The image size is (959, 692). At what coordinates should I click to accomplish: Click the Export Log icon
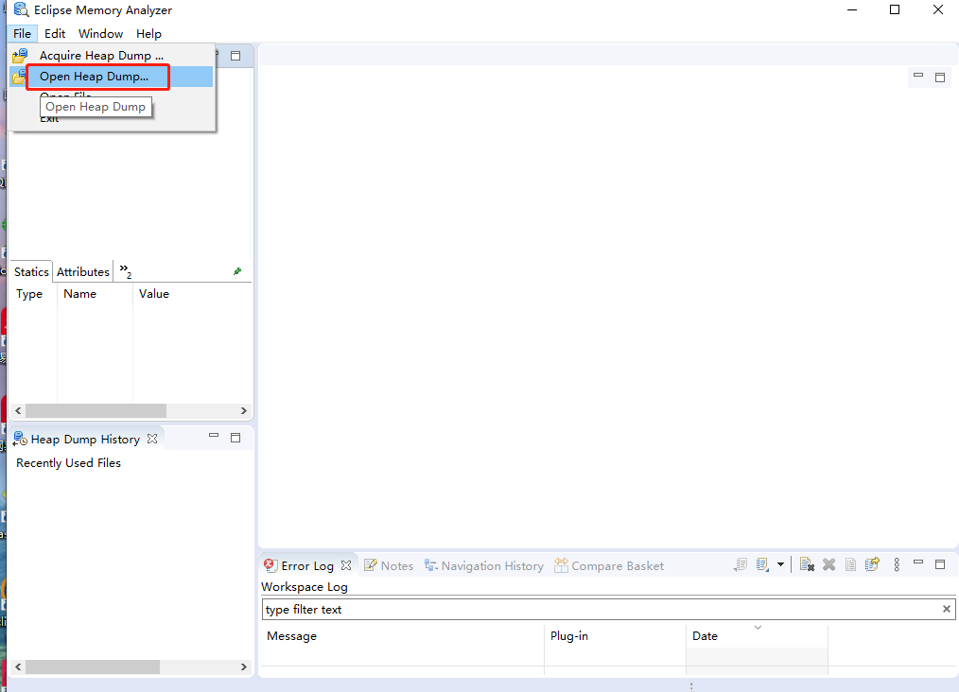point(741,564)
